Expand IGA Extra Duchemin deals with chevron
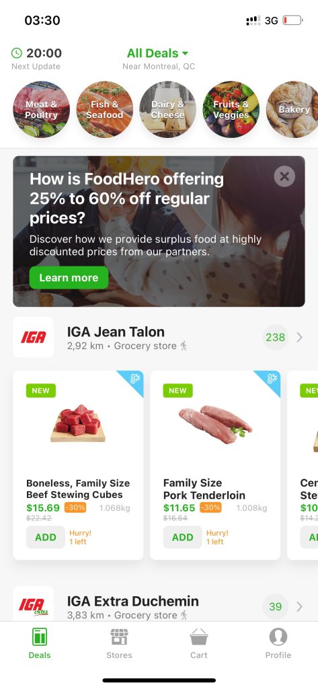318x689 pixels. [300, 606]
